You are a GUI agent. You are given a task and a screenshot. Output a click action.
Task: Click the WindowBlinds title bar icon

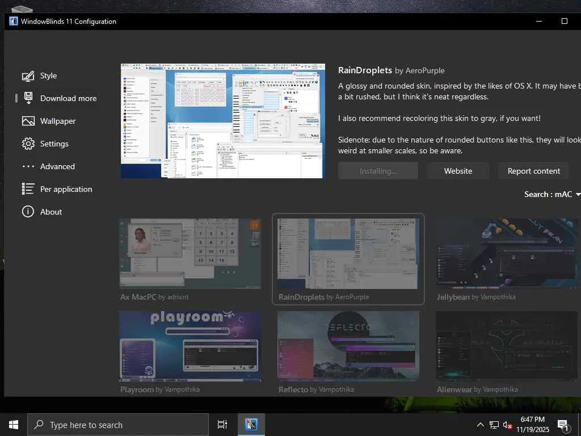click(x=14, y=21)
